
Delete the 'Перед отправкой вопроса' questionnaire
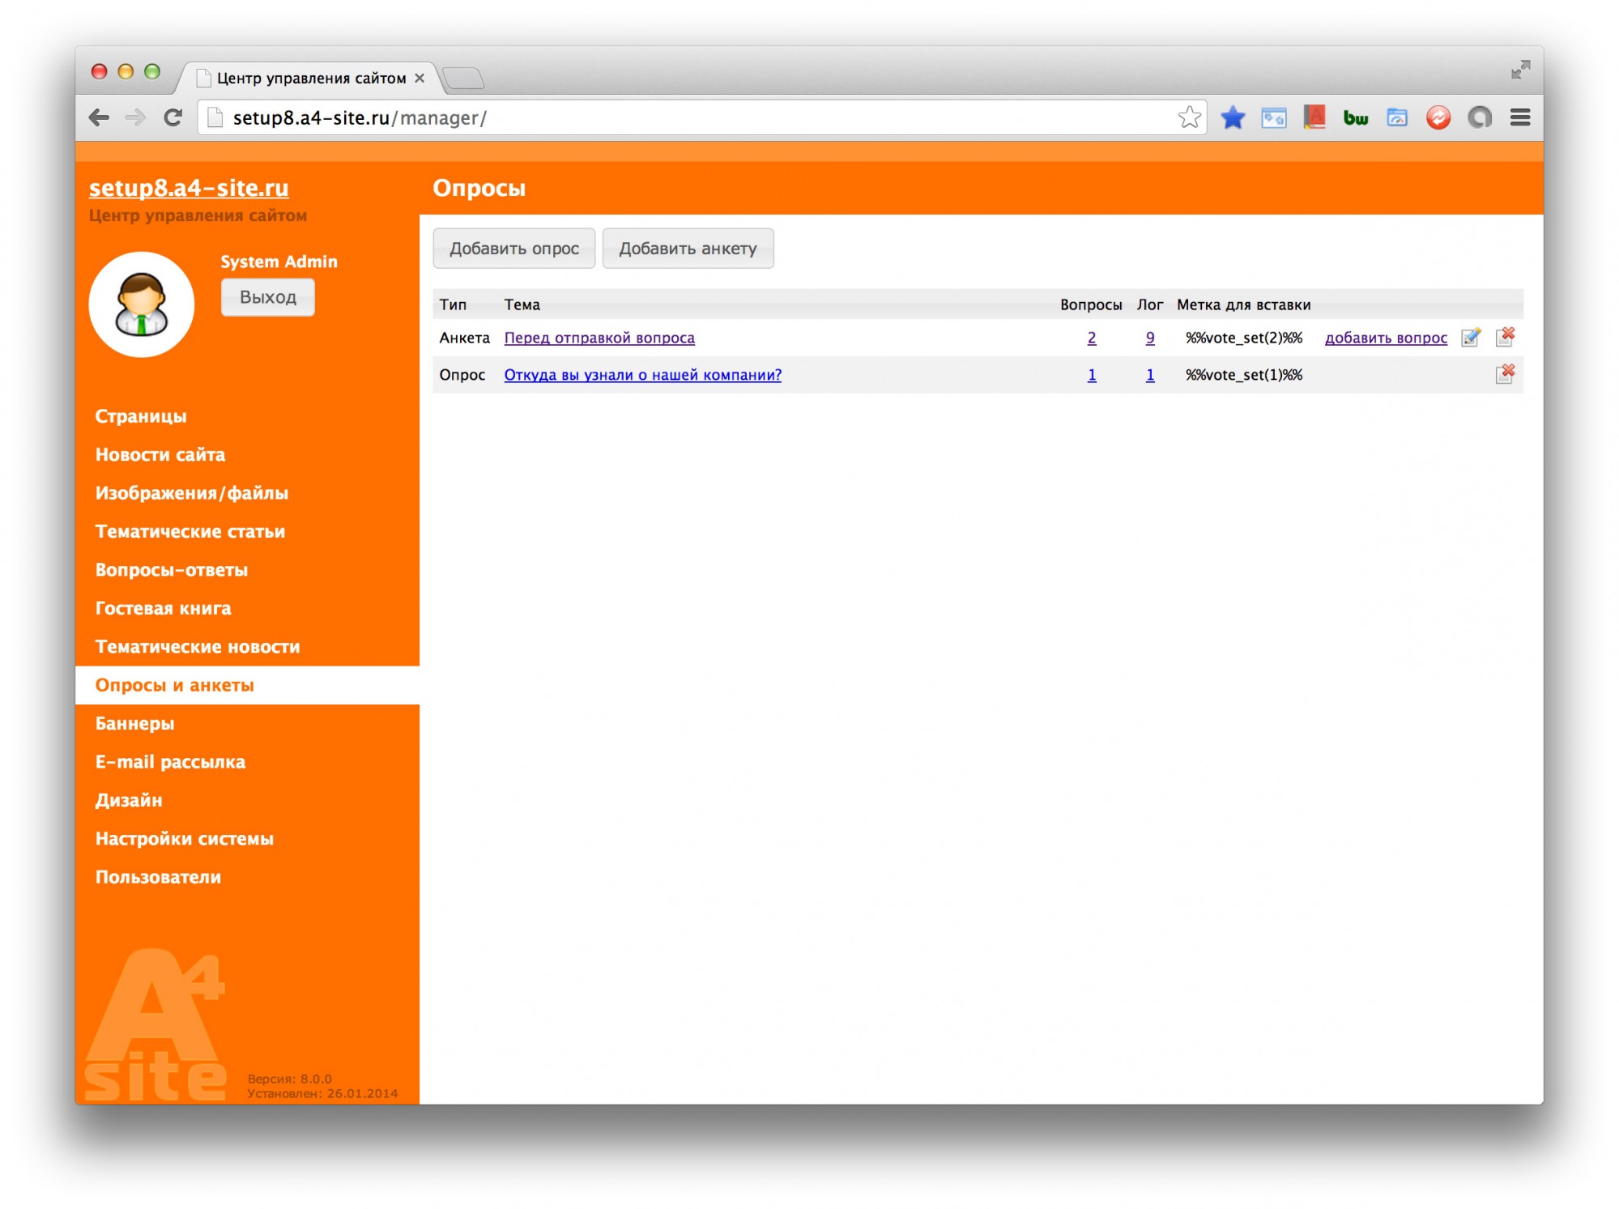point(1505,337)
